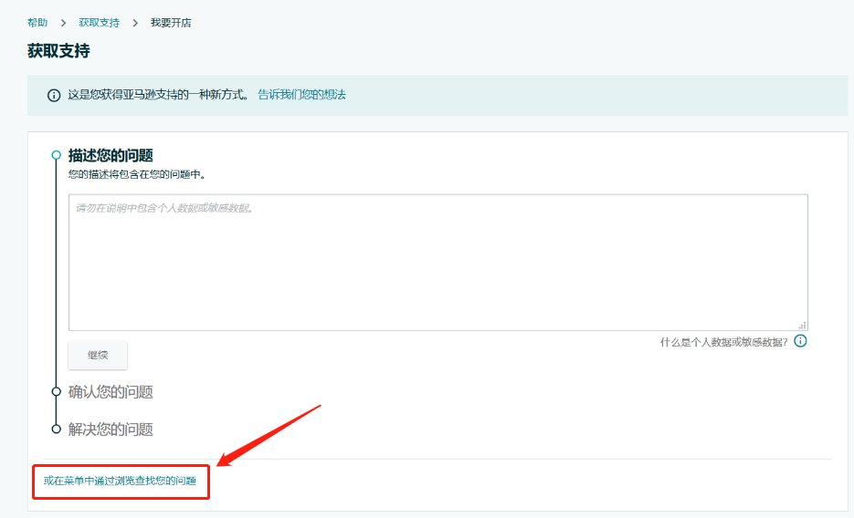Select the 解决您的问题 step
Image resolution: width=854 pixels, height=518 pixels.
[111, 430]
